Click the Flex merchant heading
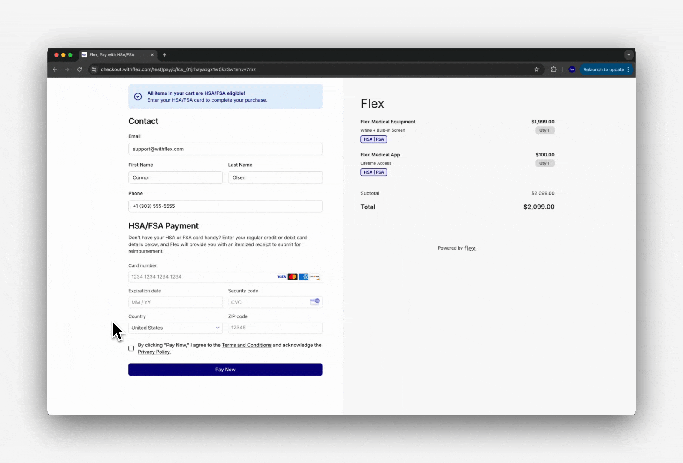 (x=372, y=104)
